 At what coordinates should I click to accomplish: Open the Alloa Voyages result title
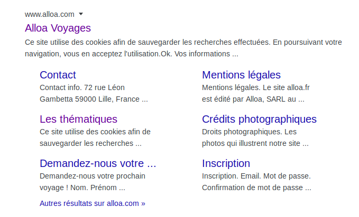58,28
